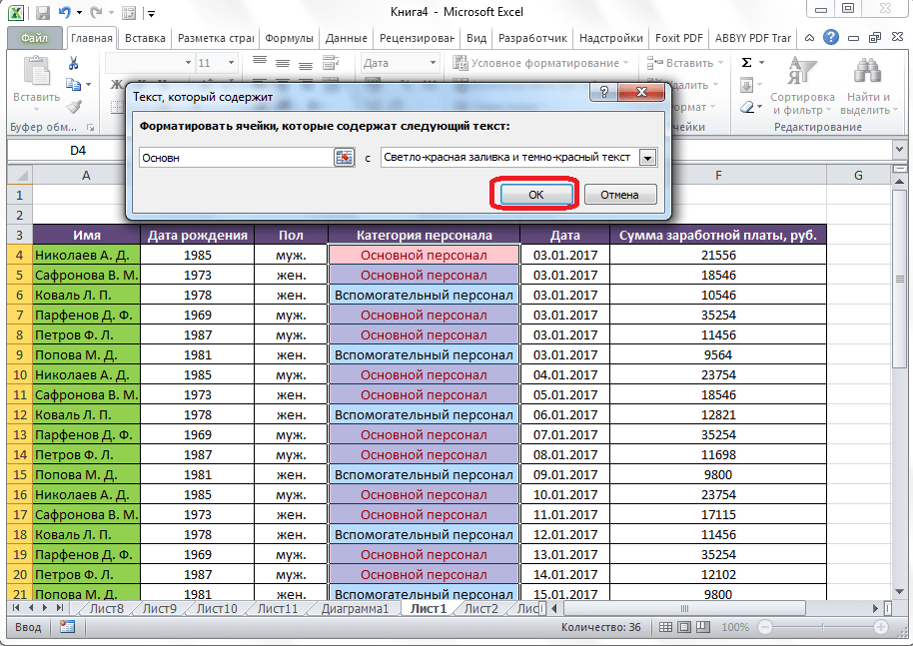Click the Format Painter brush icon
Screen dimensions: 913x646
(73, 106)
